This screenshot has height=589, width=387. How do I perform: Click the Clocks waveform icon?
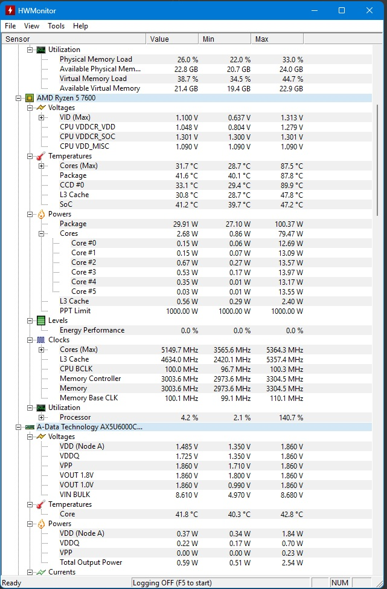[x=41, y=340]
